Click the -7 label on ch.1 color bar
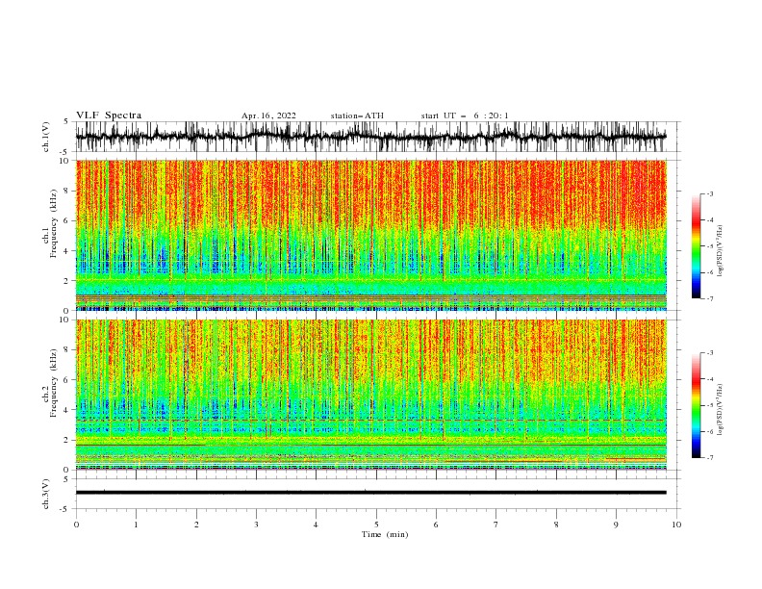The height and width of the screenshot is (589, 762). click(x=710, y=298)
